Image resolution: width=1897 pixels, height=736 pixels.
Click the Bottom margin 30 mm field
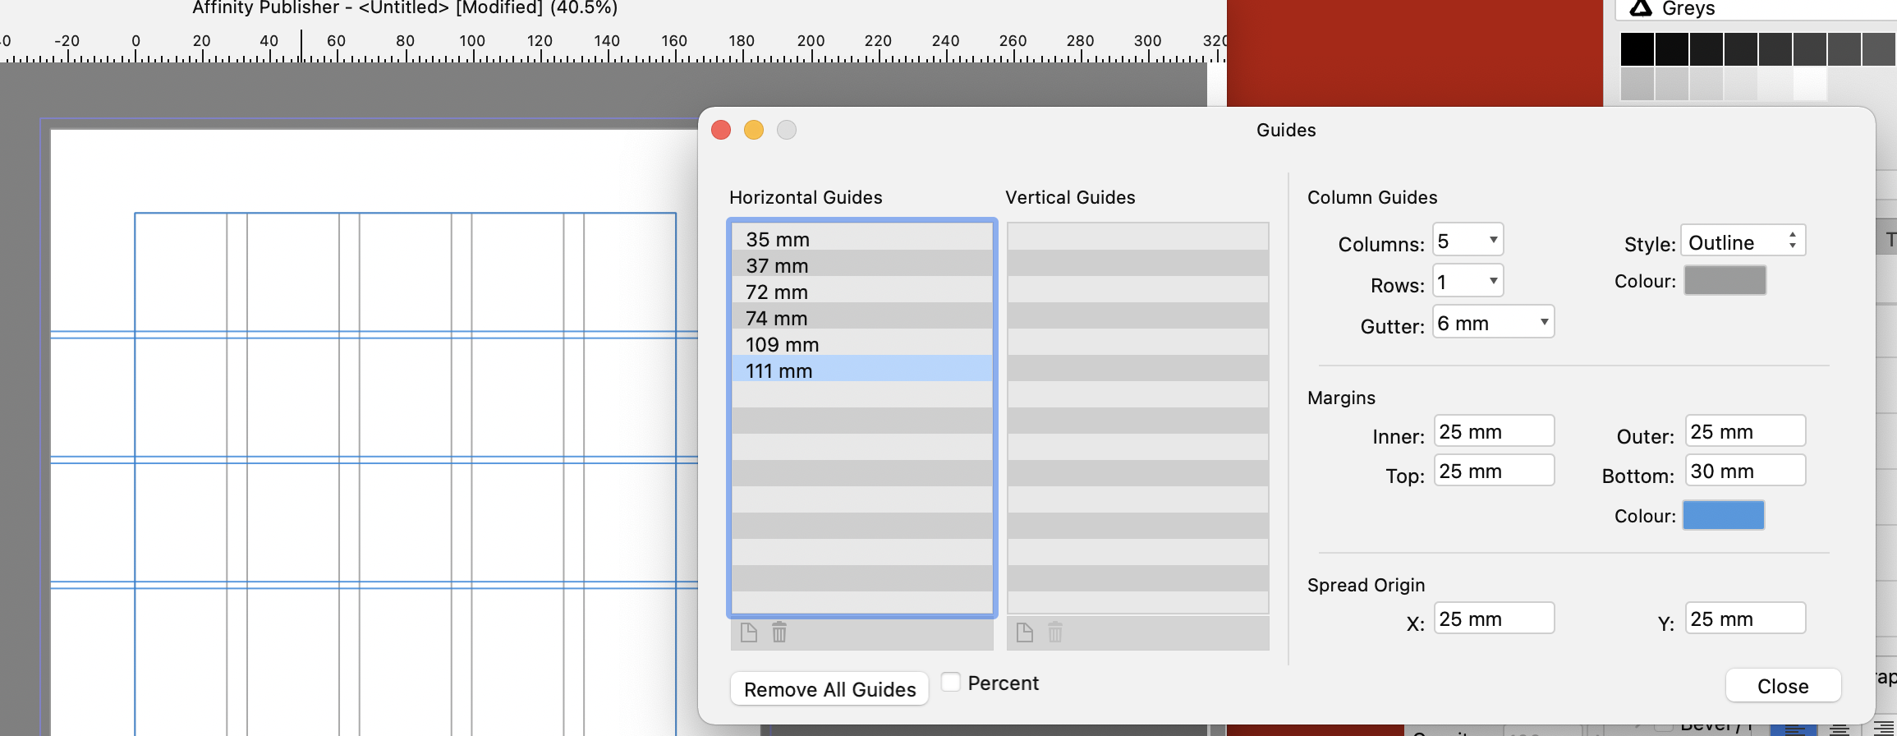click(1745, 471)
